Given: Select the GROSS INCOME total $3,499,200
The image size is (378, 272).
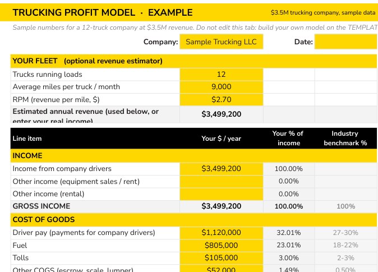Looking at the screenshot, I should click(x=222, y=206).
